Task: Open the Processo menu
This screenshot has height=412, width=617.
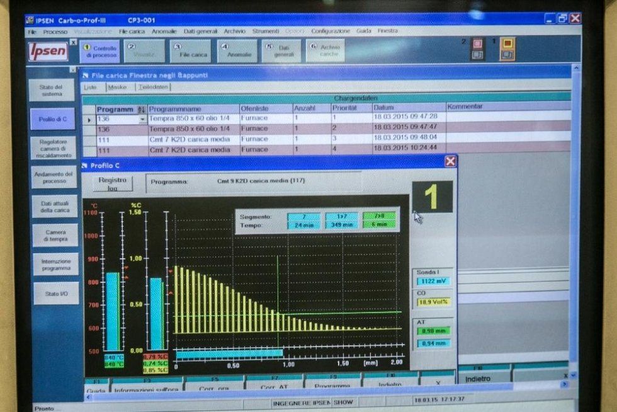Action: click(55, 32)
